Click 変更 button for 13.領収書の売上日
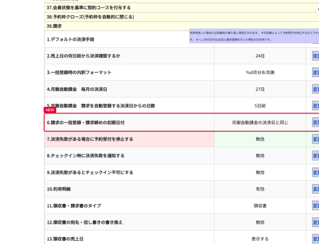319x244 pixels. (316, 239)
